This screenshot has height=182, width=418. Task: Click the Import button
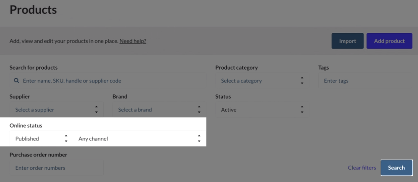(347, 41)
